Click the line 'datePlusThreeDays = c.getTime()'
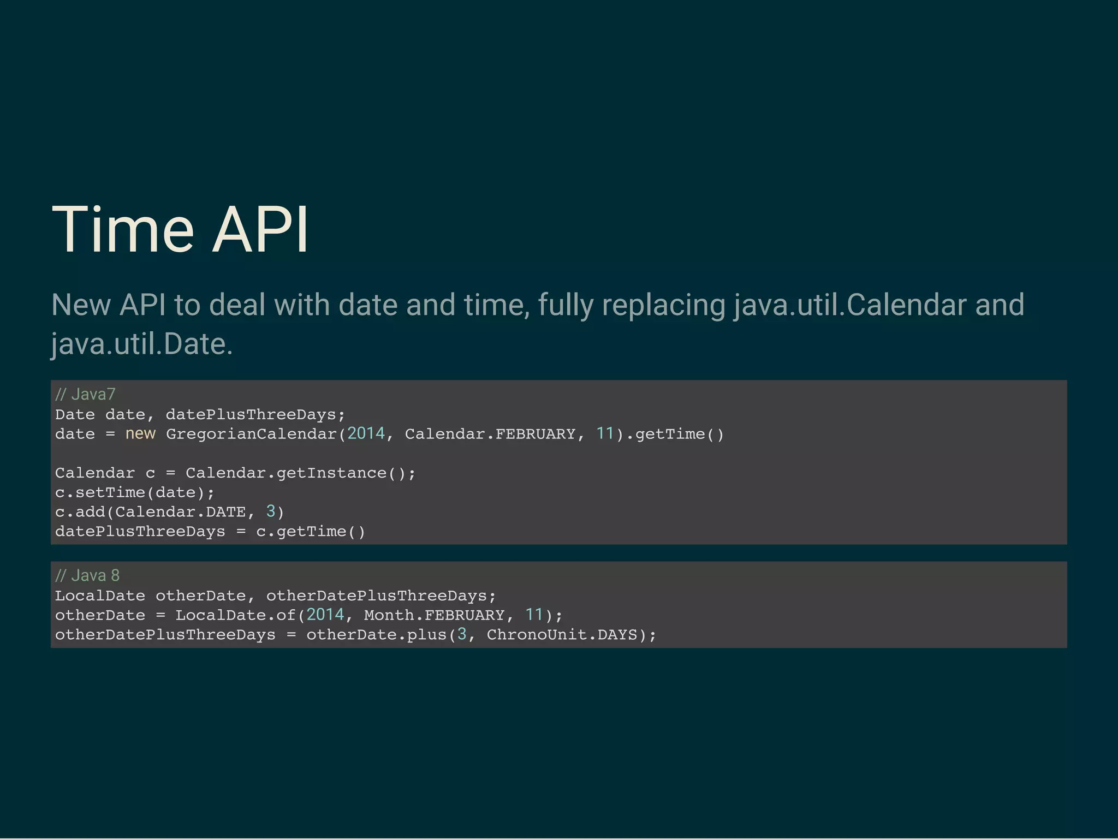Screen dimensions: 1118x839 coord(210,532)
